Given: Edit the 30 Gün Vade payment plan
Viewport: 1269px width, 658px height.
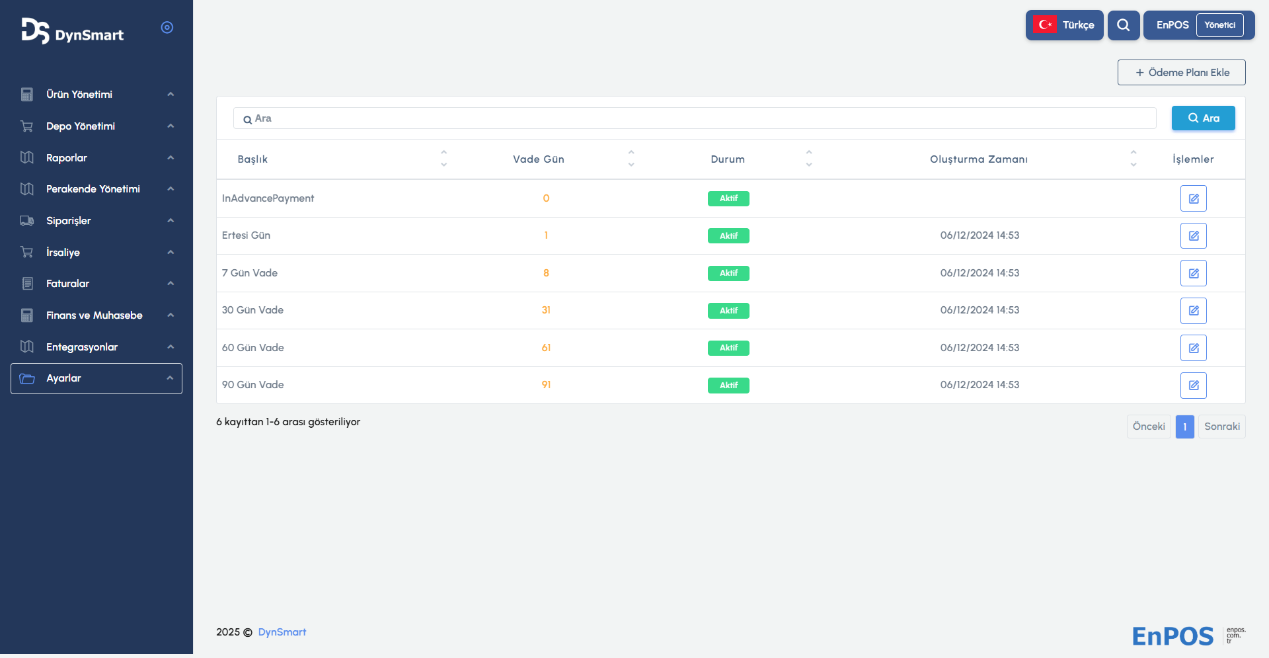Looking at the screenshot, I should point(1193,311).
